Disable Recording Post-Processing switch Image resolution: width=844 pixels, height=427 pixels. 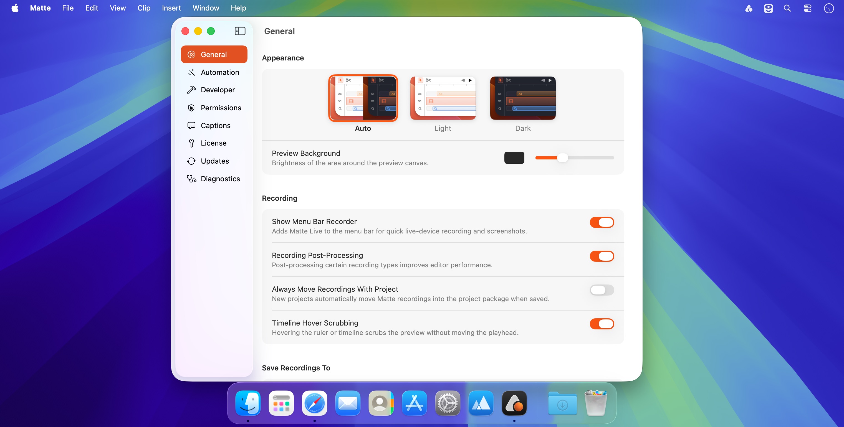602,256
